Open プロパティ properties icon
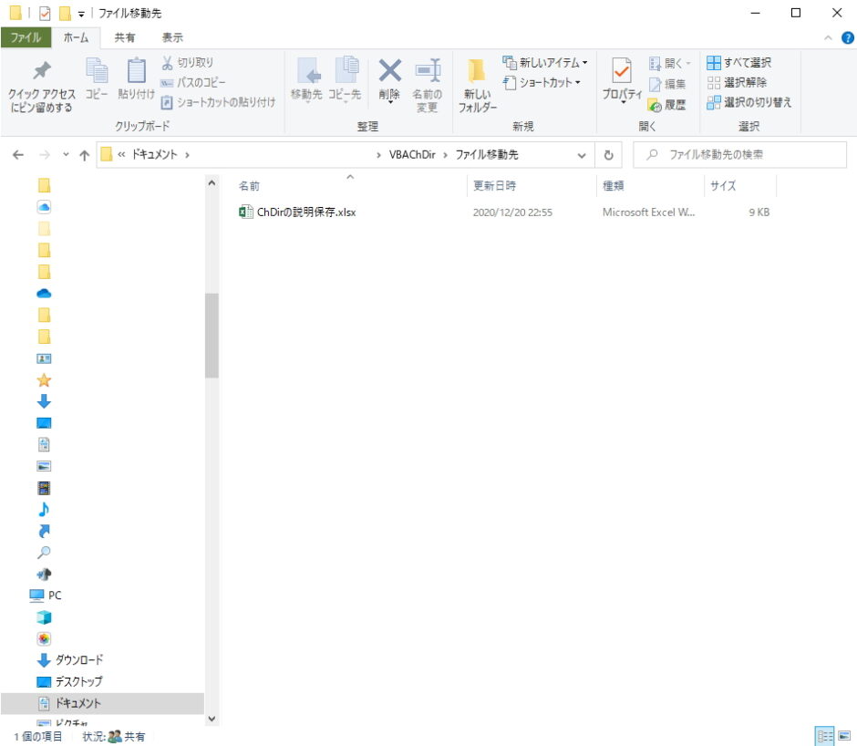The image size is (857, 746). click(622, 71)
